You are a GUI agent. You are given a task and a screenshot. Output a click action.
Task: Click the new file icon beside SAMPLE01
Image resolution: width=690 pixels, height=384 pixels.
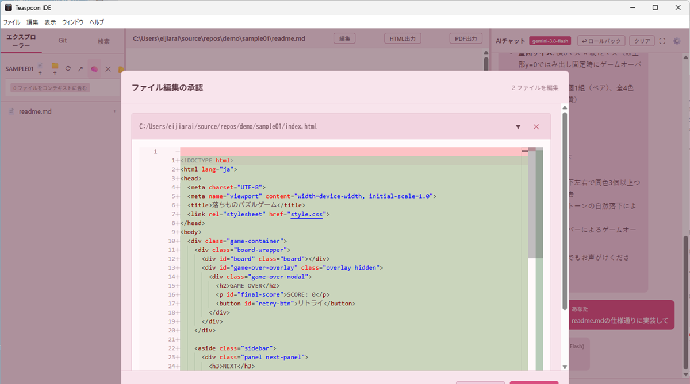tap(40, 68)
